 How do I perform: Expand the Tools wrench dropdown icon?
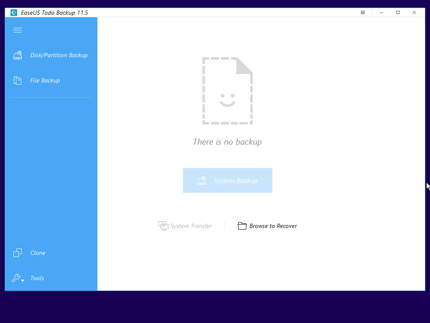18,278
